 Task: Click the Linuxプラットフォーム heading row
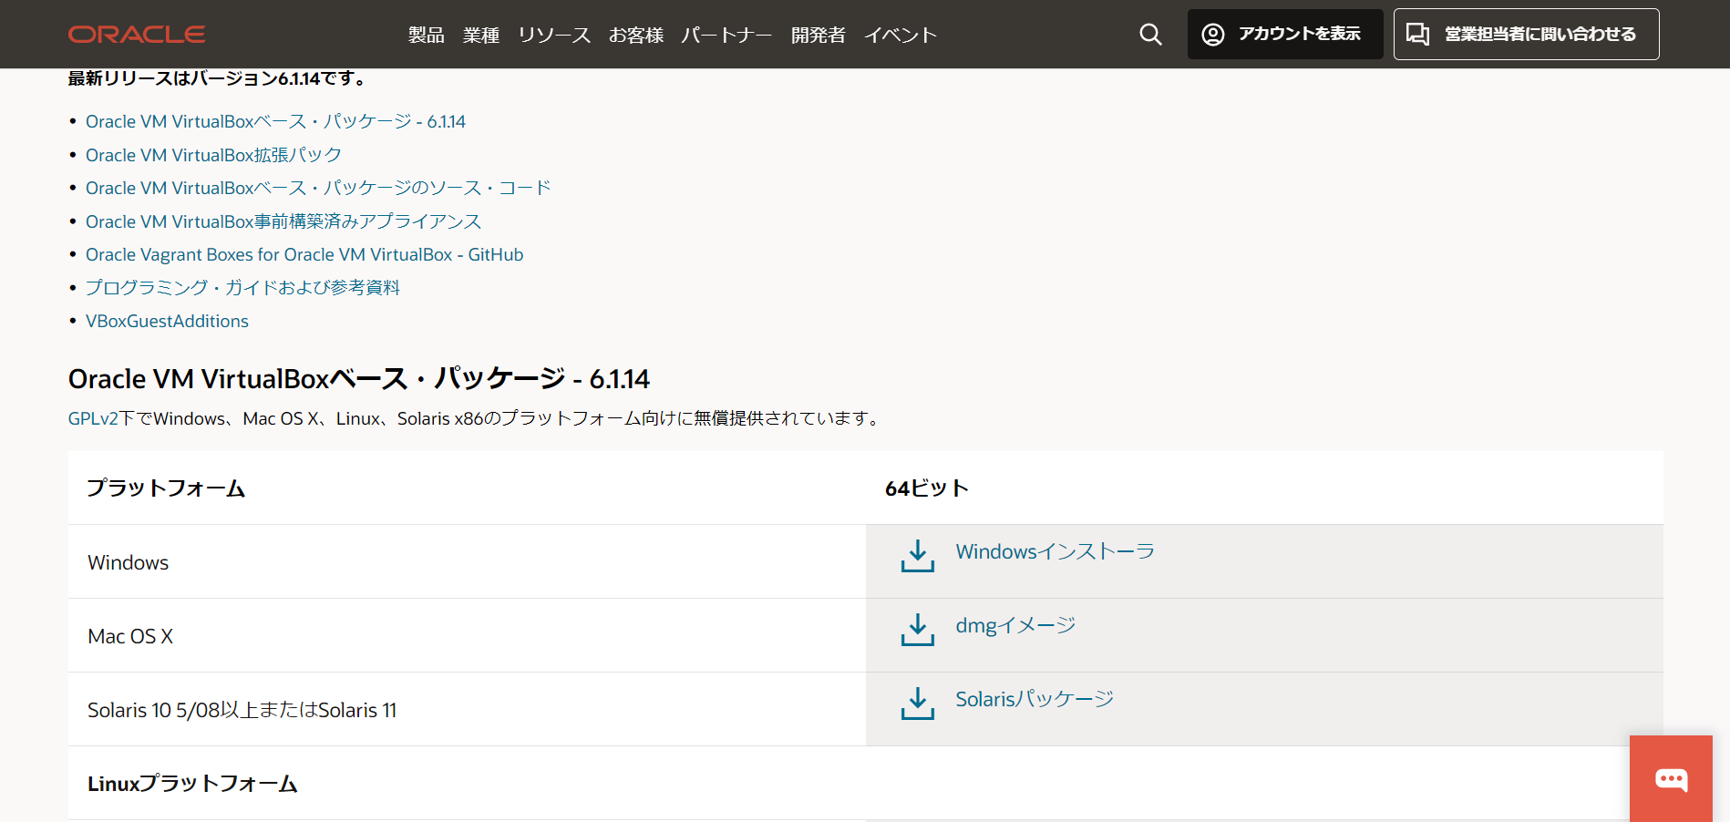point(866,784)
